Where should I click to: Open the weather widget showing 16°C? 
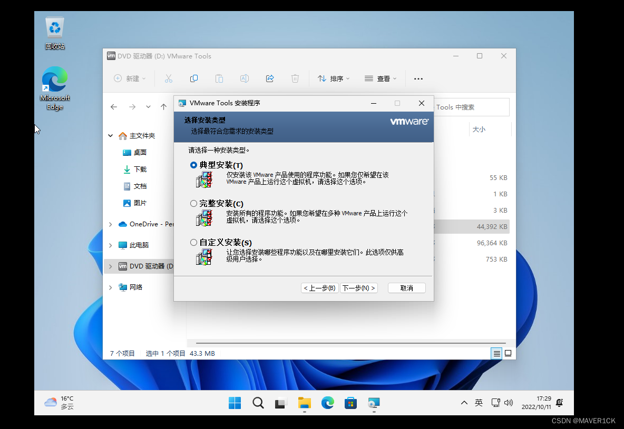click(x=60, y=403)
